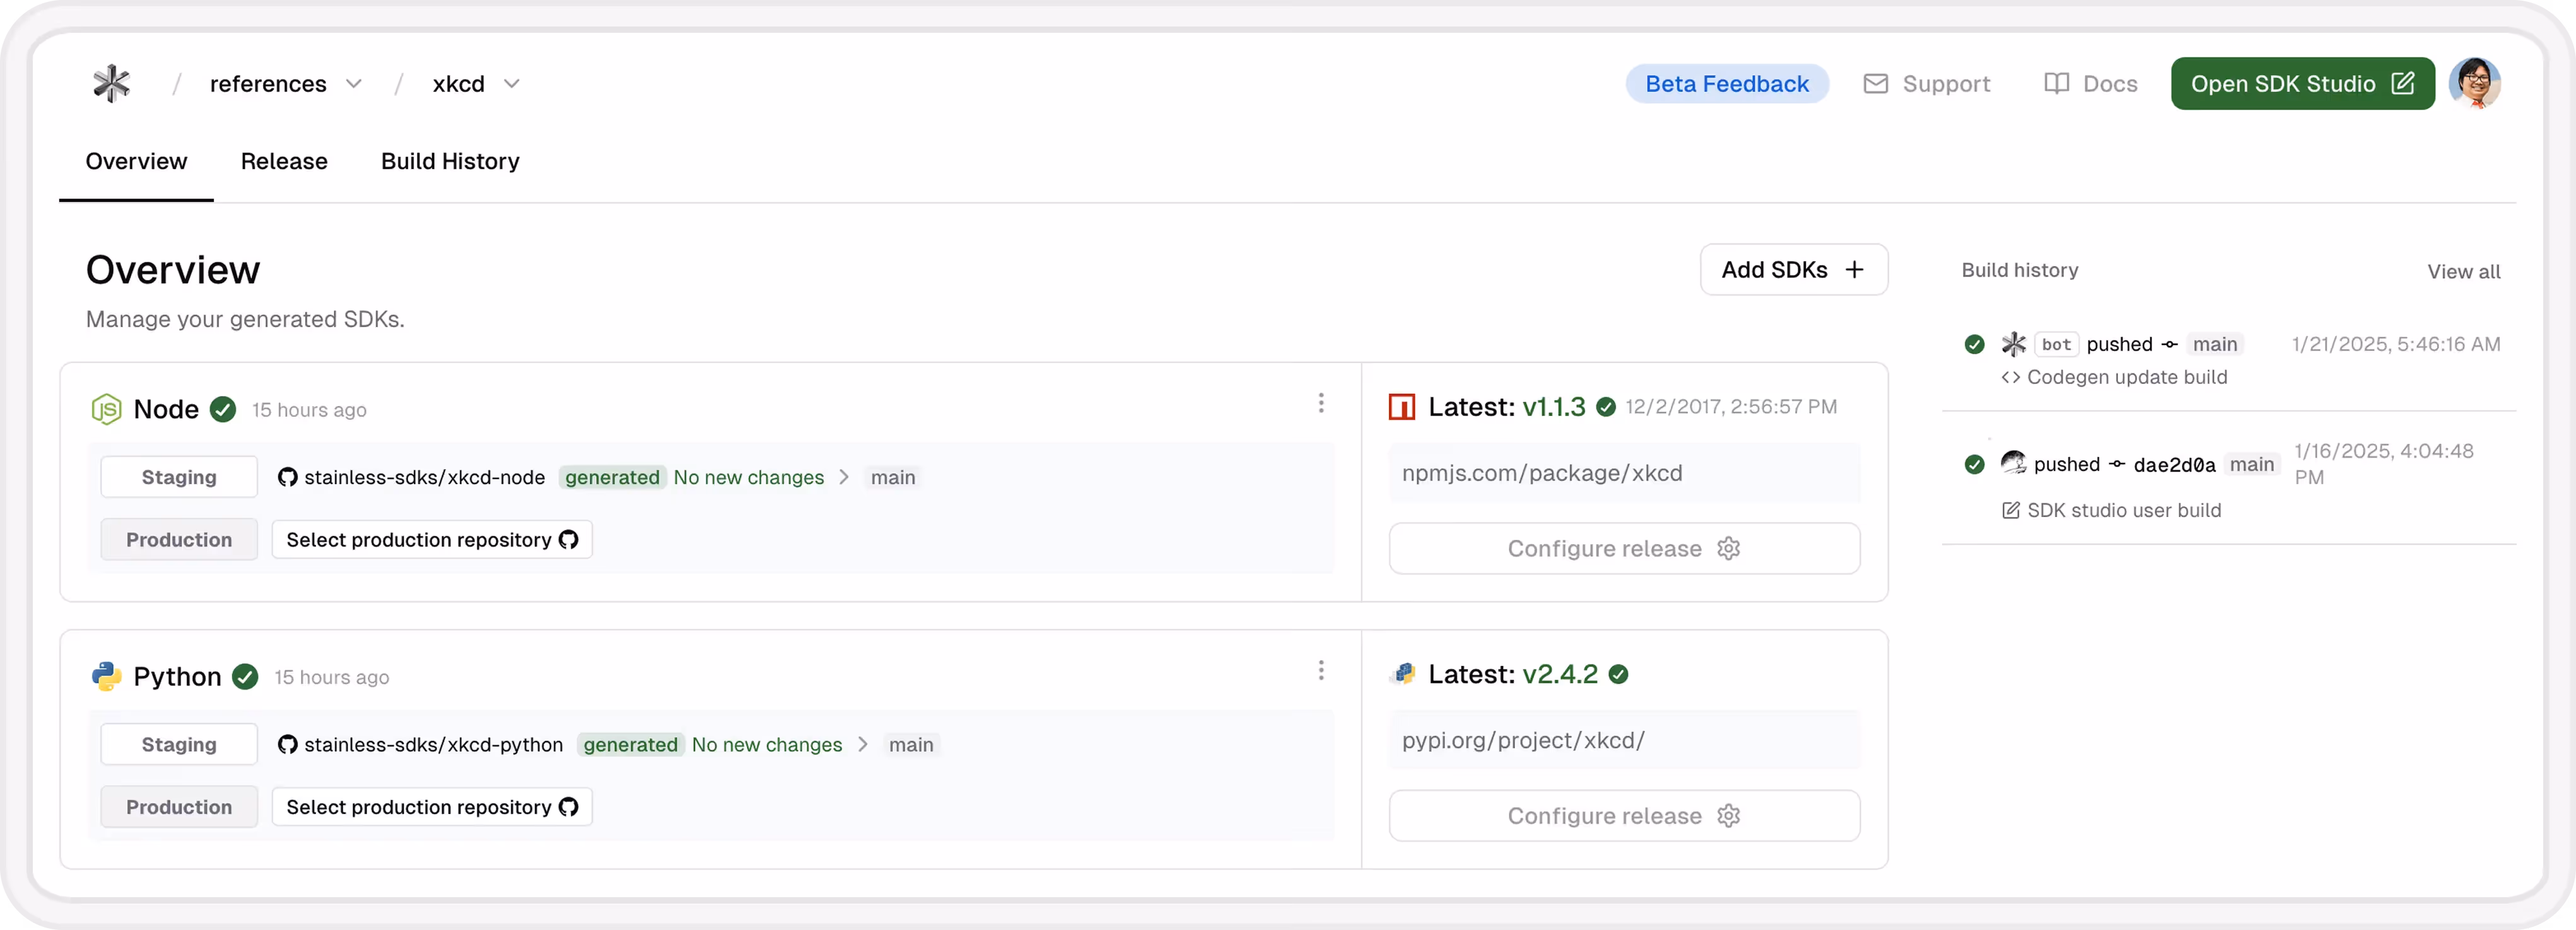Click the Docs book icon
The image size is (2576, 930).
[2056, 84]
